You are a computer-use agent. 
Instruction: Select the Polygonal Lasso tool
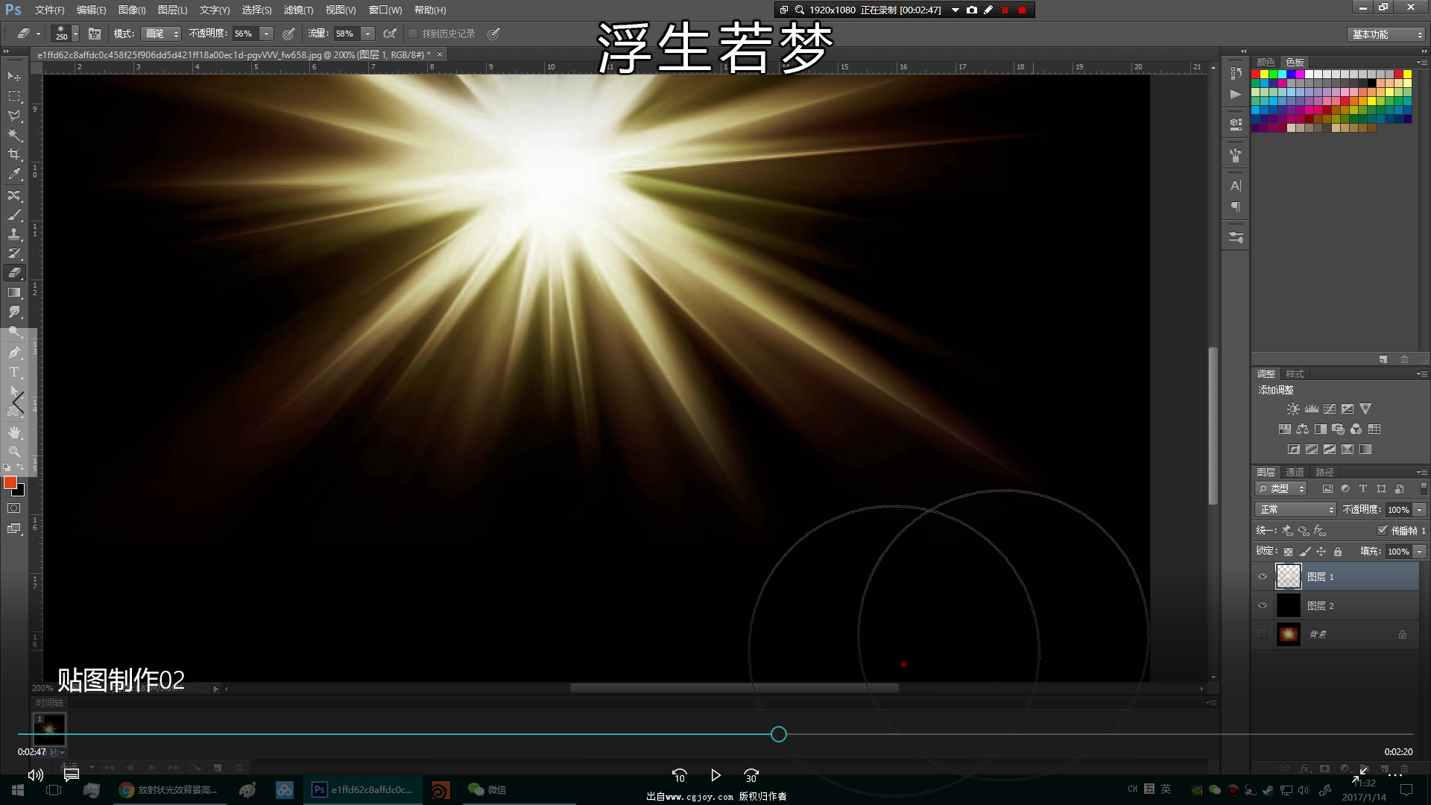14,116
